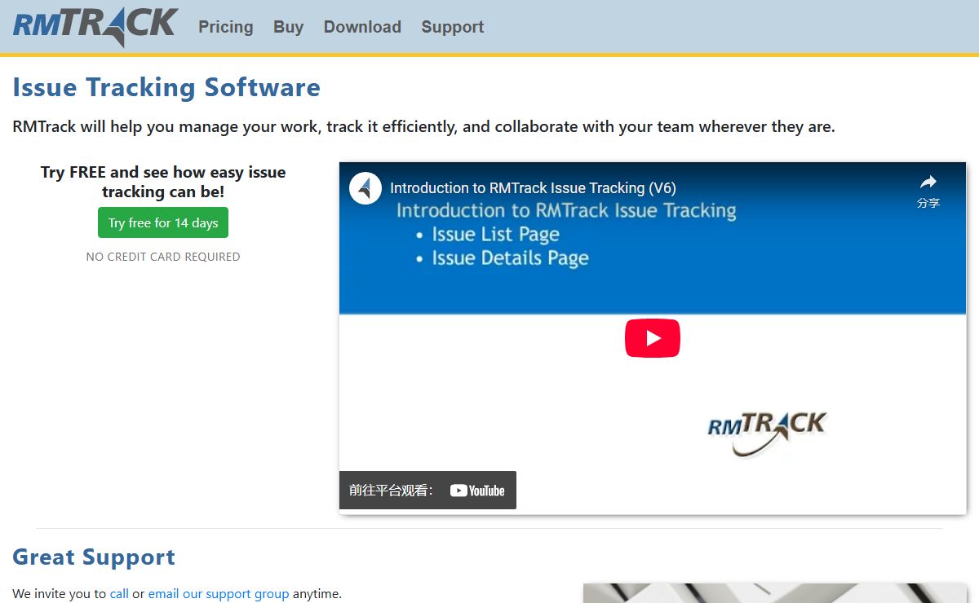Open the Buy page

pos(289,27)
